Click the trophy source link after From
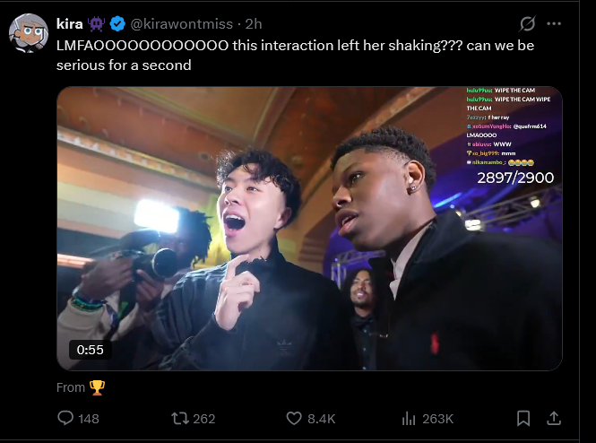Screen dimensions: 596x443 pos(97,387)
